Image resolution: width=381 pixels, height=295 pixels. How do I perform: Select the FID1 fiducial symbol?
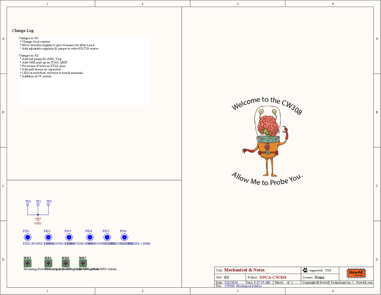coord(28,237)
